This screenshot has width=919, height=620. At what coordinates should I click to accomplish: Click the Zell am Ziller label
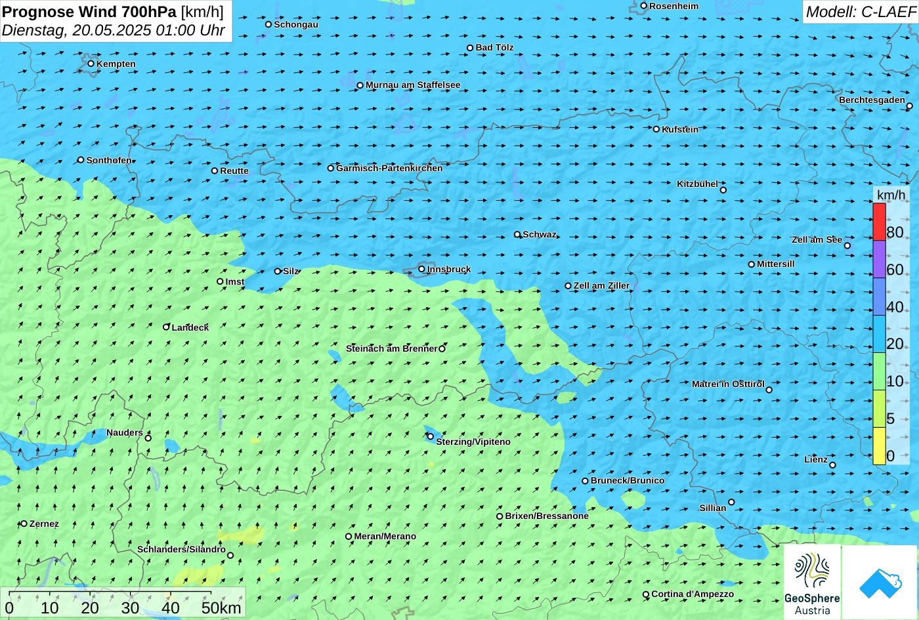601,285
